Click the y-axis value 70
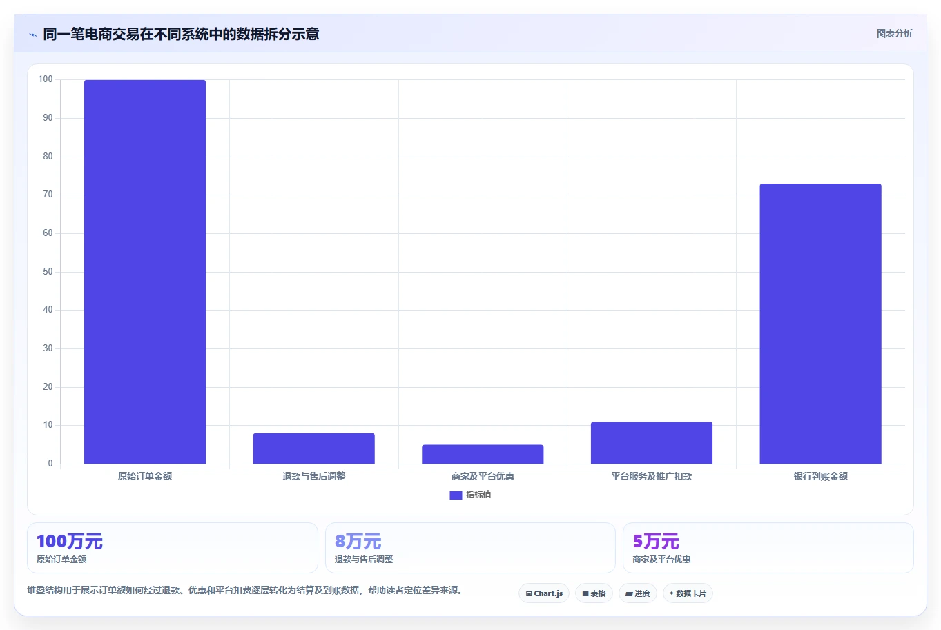This screenshot has height=630, width=941. pyautogui.click(x=48, y=195)
